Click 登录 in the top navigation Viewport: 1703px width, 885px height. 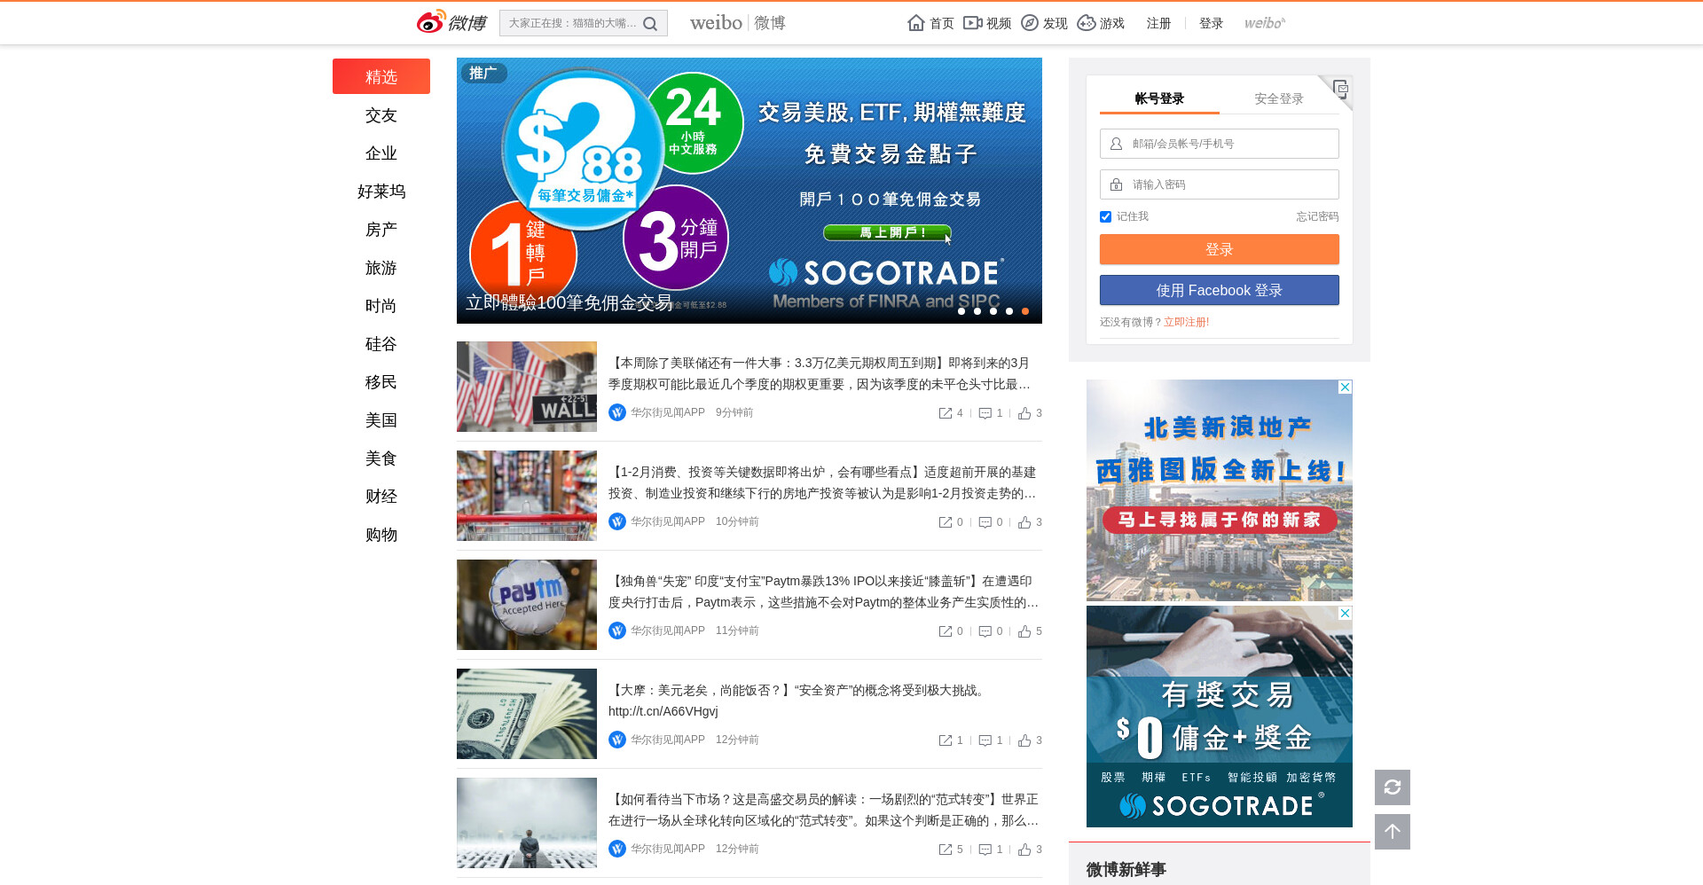(1211, 23)
